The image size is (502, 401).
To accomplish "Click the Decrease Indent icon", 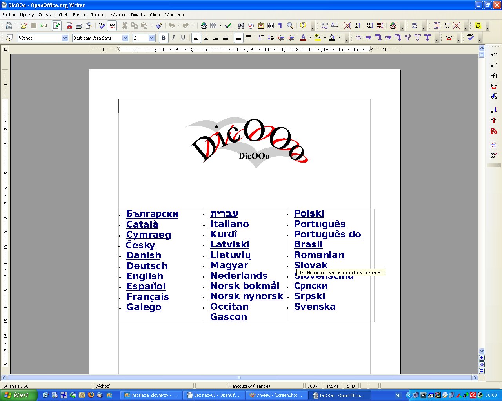I will 281,38.
